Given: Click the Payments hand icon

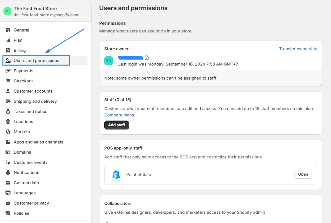Looking at the screenshot, I should (8, 71).
